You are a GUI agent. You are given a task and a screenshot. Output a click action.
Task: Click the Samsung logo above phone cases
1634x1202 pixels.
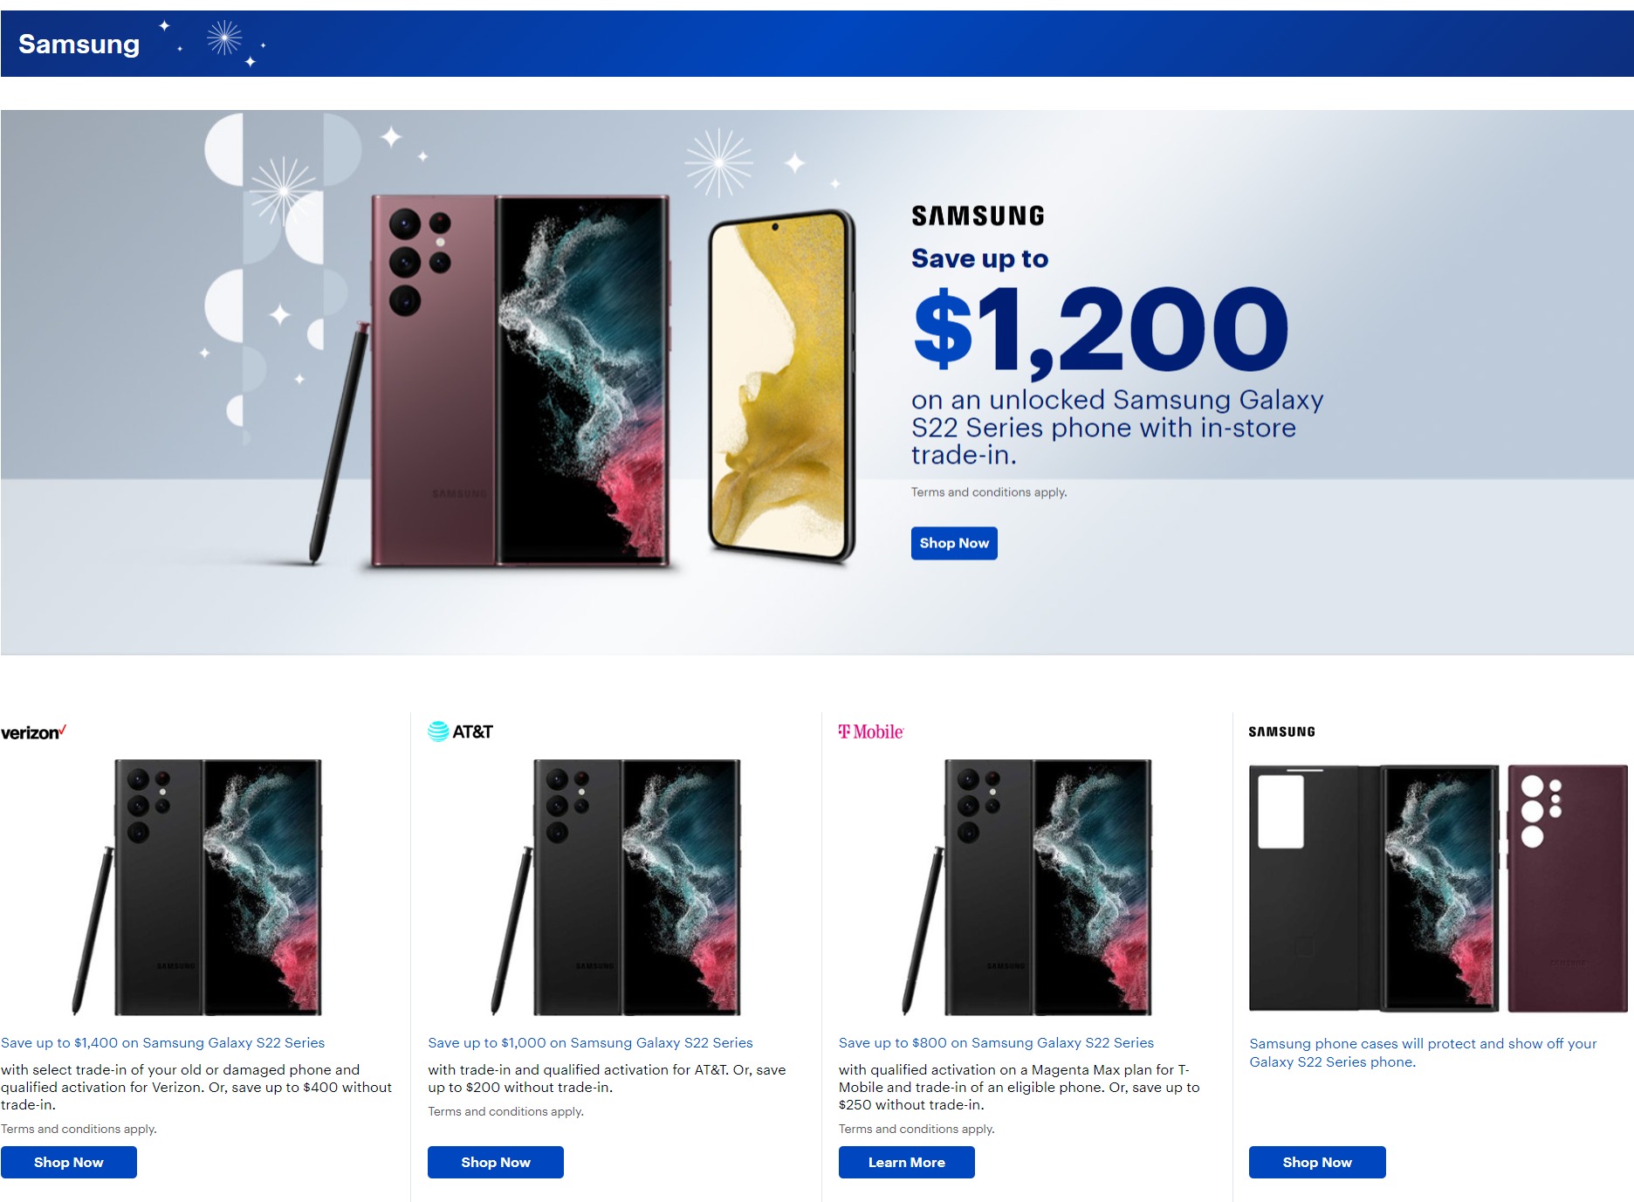click(x=1281, y=732)
